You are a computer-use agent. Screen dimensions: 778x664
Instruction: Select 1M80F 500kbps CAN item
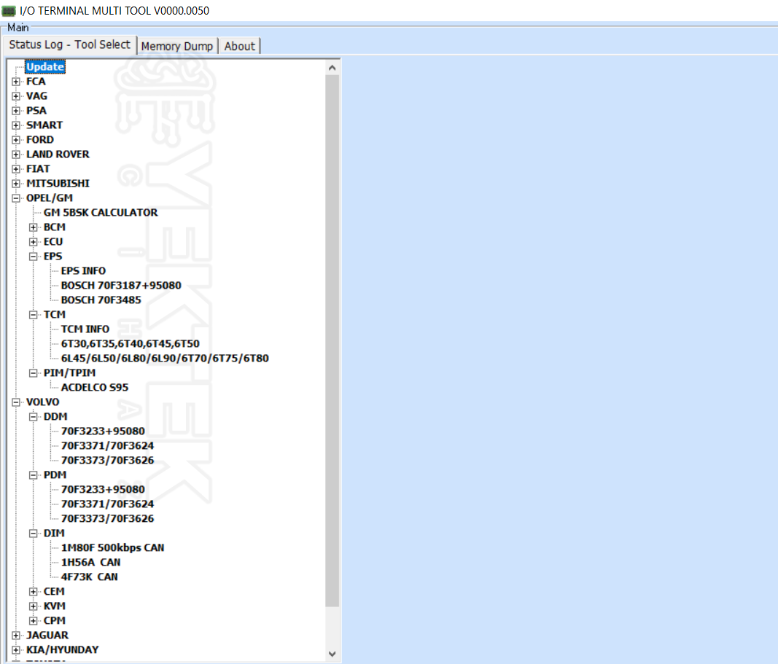(112, 547)
